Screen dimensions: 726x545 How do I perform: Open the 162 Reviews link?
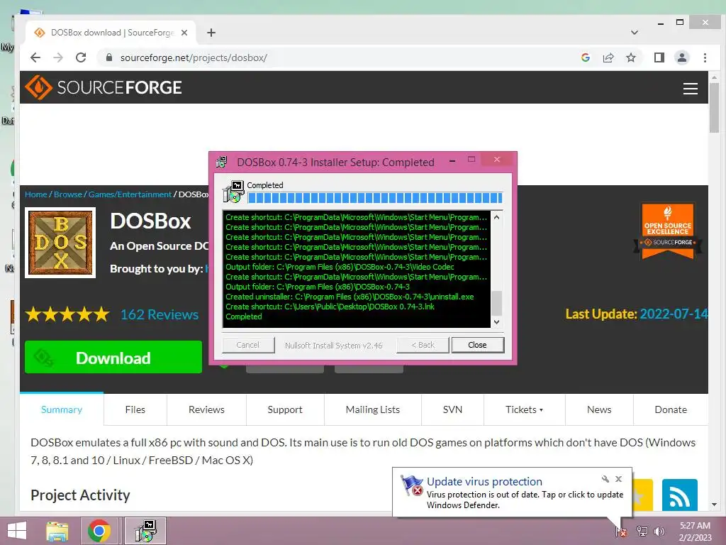pos(160,314)
